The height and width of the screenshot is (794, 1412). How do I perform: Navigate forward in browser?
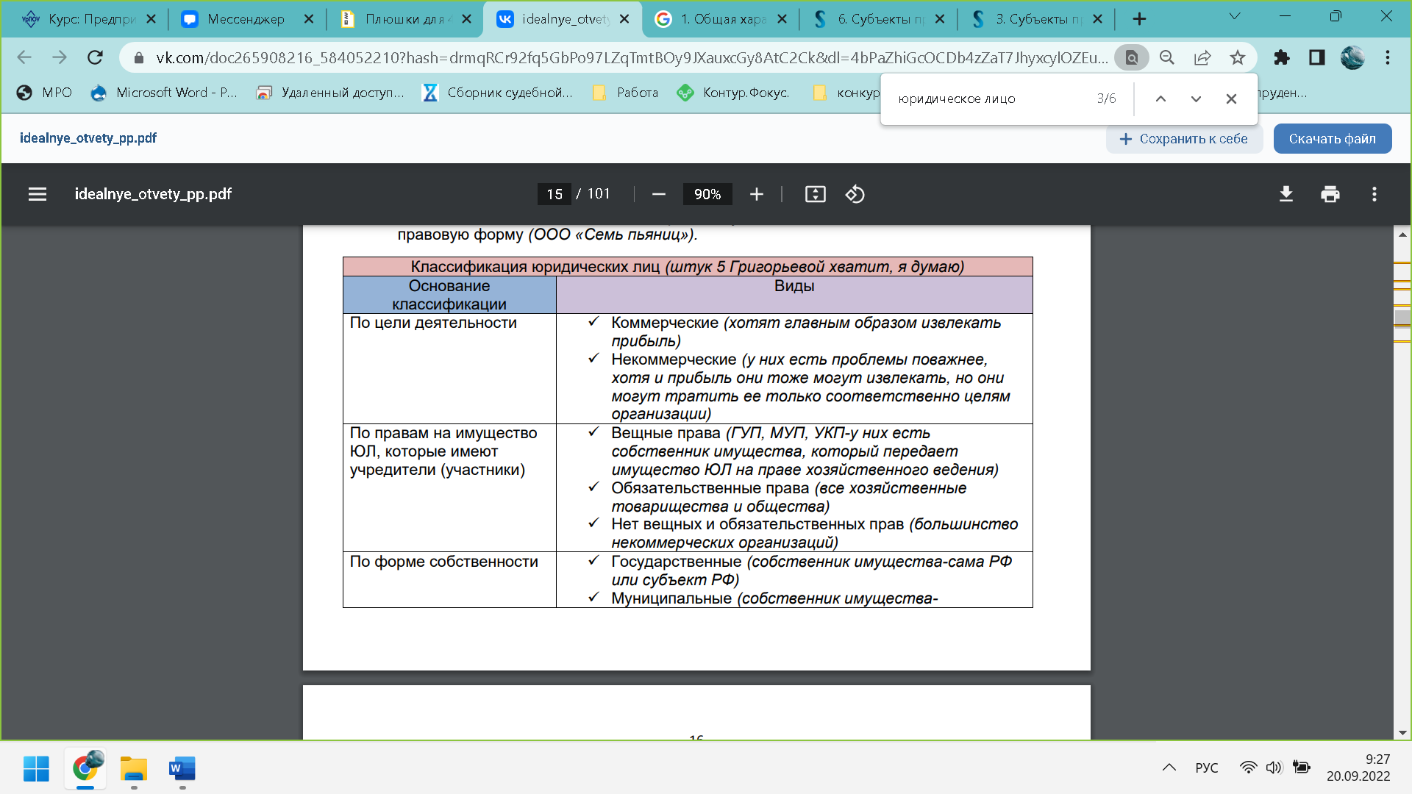60,57
